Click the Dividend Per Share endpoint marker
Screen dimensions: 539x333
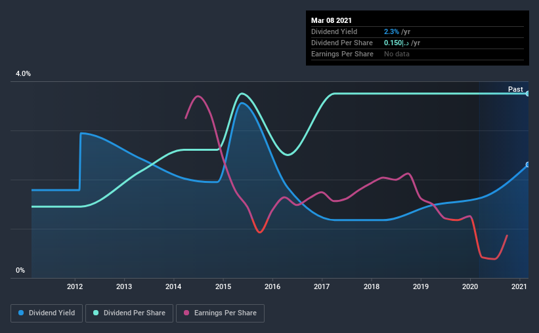528,93
